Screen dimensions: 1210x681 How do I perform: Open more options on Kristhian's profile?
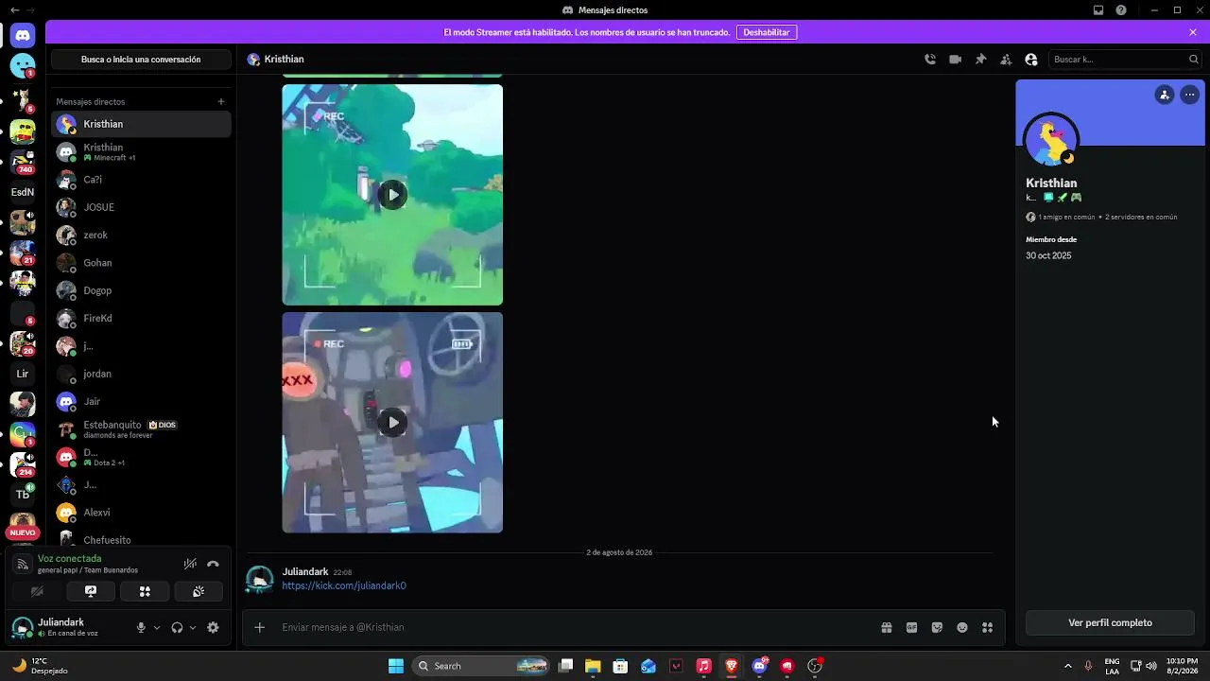point(1190,95)
